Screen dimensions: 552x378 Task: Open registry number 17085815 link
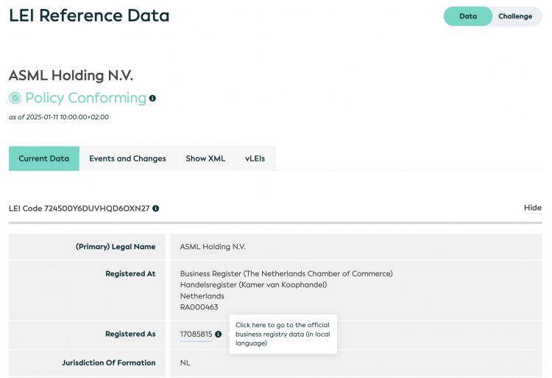click(196, 335)
